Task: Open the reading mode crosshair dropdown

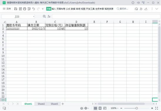Action: (x=86, y=108)
